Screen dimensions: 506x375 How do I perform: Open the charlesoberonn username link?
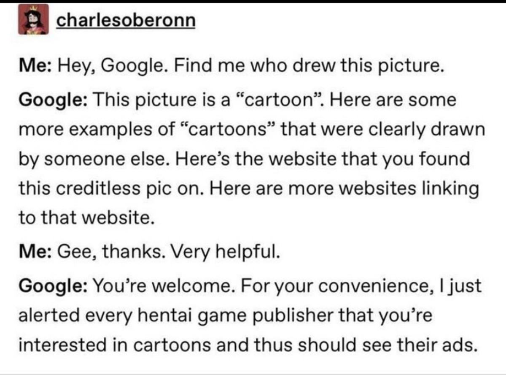126,20
